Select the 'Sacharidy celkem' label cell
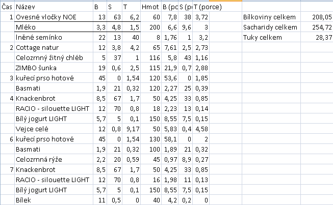333x205 pixels. coord(271,27)
